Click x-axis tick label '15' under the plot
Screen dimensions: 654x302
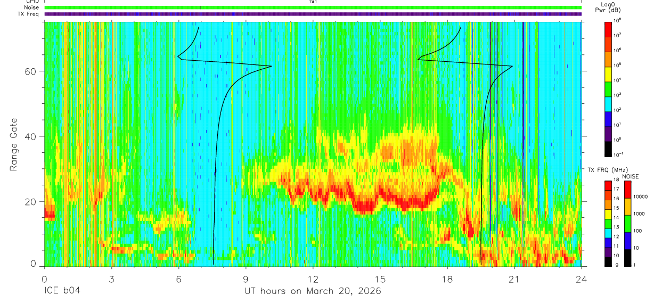pos(380,279)
